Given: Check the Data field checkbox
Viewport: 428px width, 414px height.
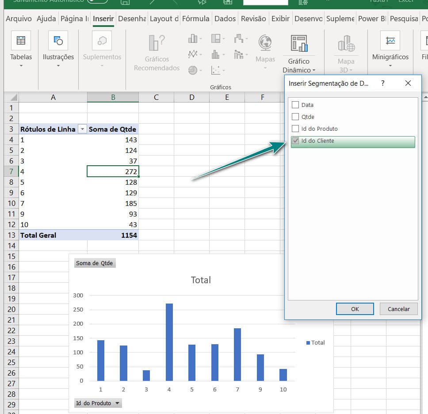Looking at the screenshot, I should 295,105.
